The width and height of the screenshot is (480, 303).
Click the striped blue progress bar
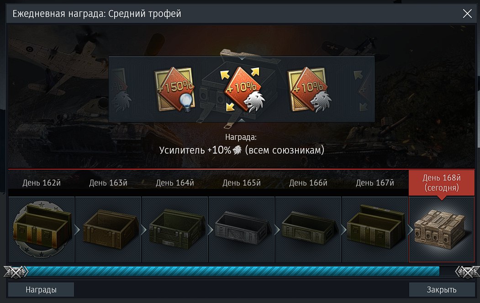click(233, 271)
